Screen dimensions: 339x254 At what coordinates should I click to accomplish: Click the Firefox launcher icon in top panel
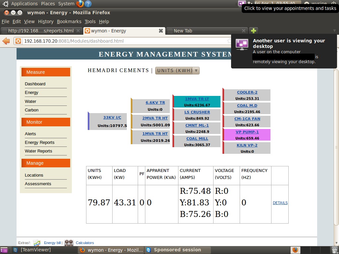pos(80,4)
